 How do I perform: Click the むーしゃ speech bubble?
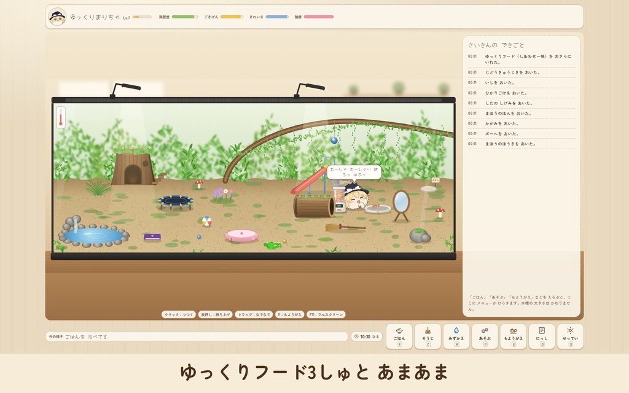point(354,172)
